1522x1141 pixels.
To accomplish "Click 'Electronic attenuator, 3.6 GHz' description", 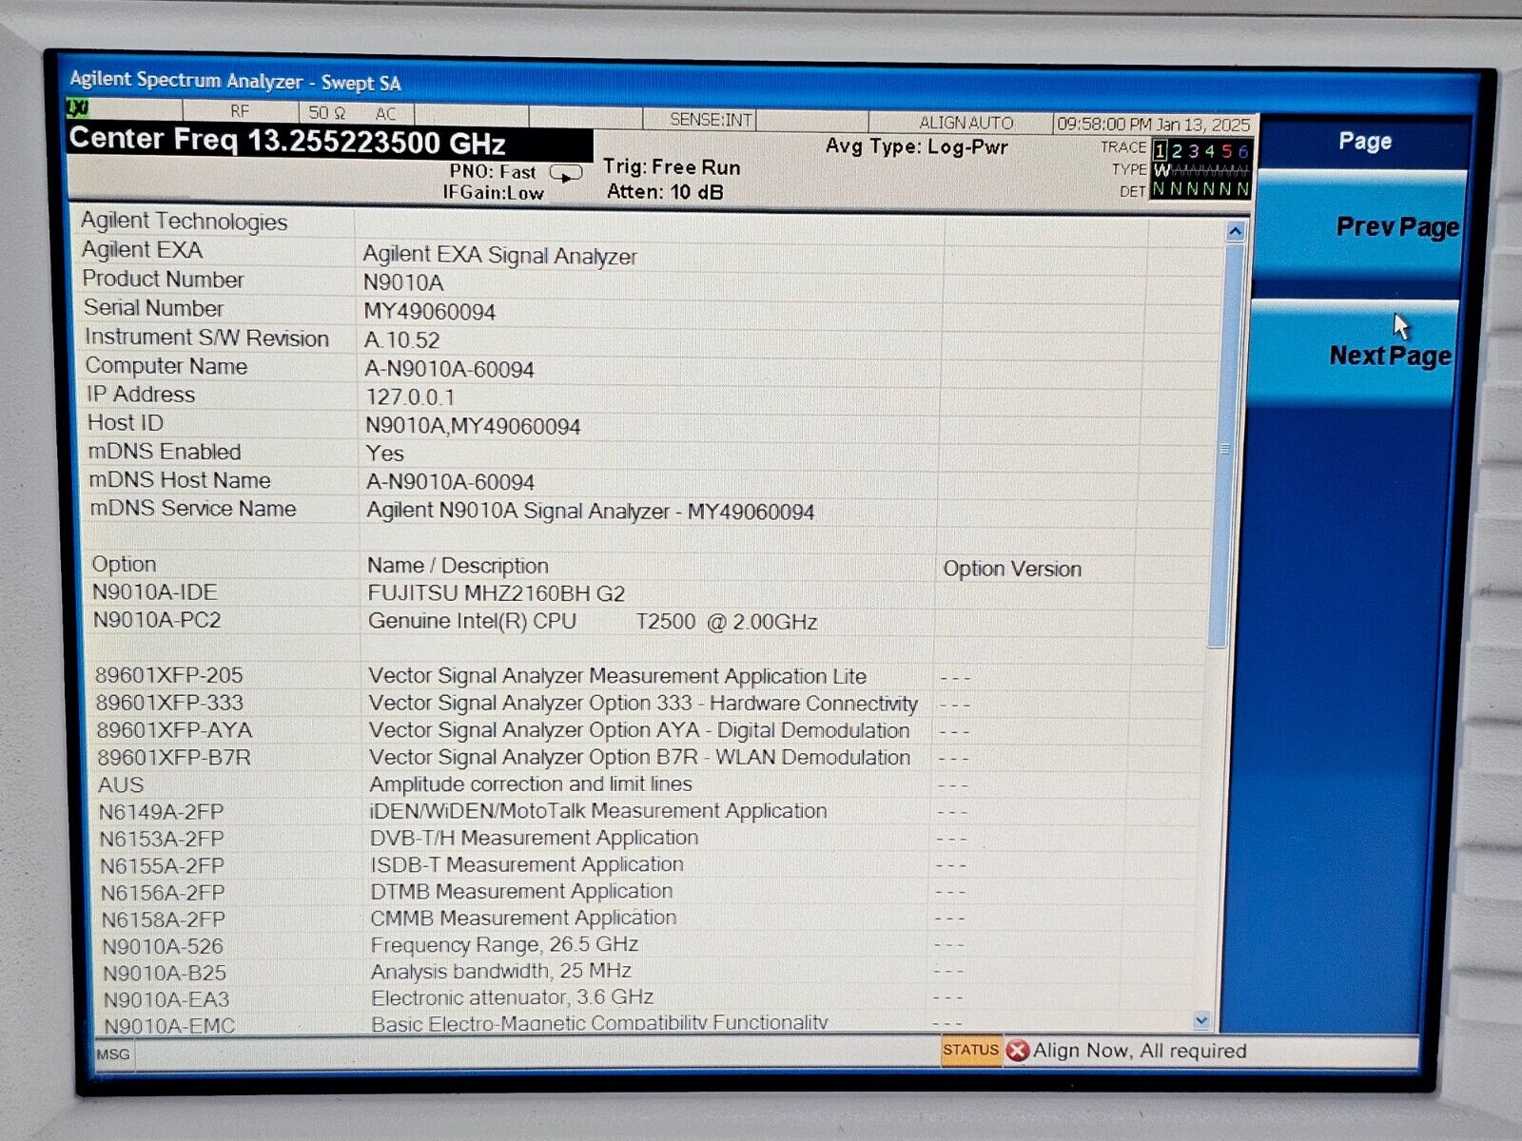I will 512,997.
